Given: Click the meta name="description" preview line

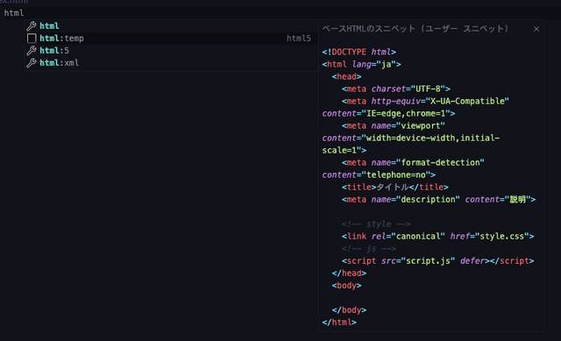Looking at the screenshot, I should (438, 200).
